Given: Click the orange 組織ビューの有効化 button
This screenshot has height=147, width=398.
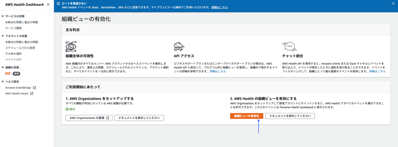Looking at the screenshot, I should (x=247, y=116).
